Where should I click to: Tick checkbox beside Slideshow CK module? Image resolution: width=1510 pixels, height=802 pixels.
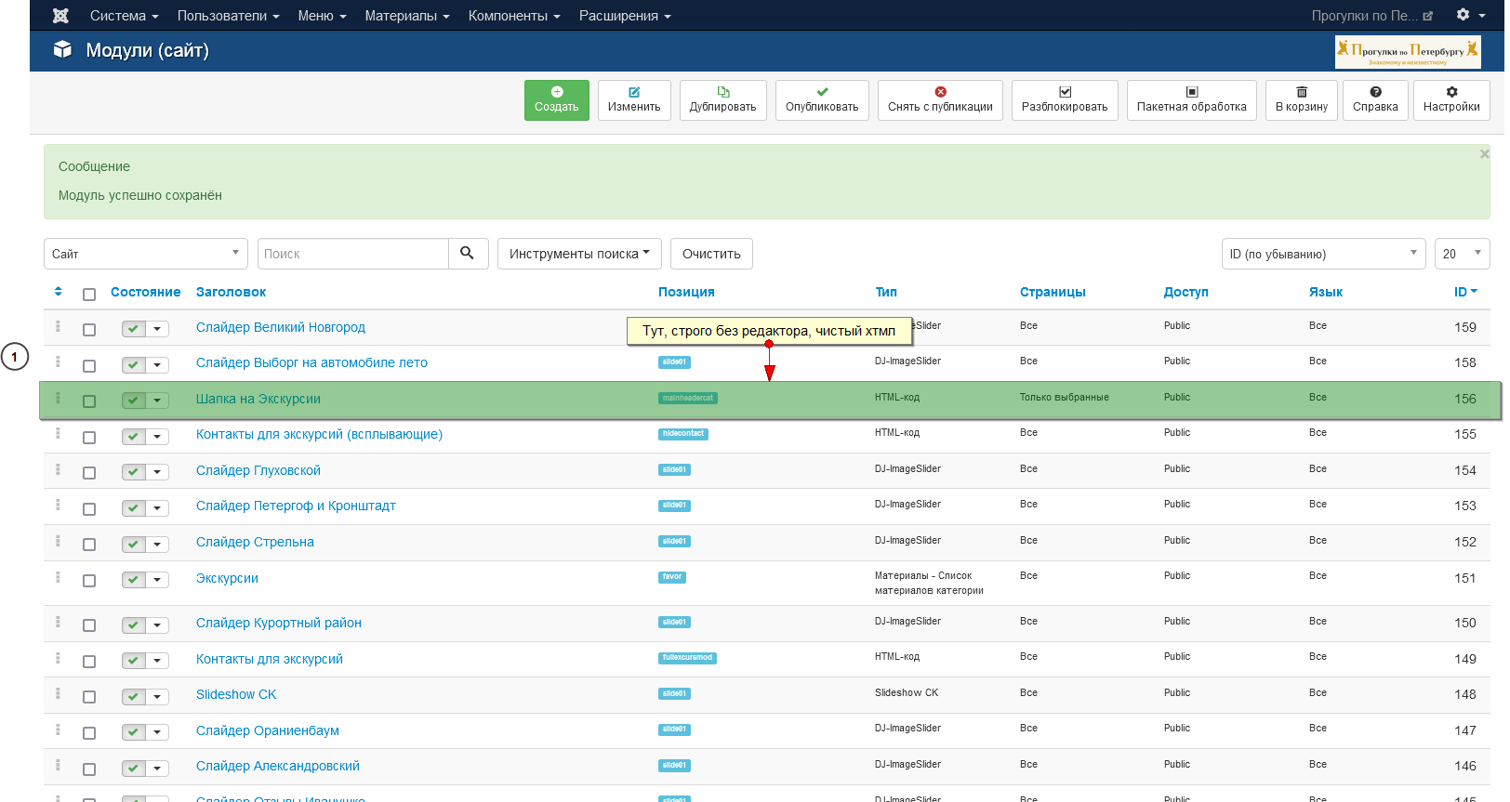click(89, 697)
